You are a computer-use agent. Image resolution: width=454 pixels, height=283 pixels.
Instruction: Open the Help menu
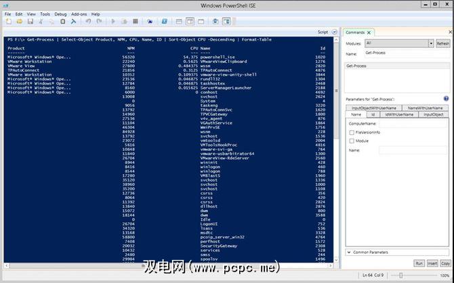pyautogui.click(x=96, y=14)
